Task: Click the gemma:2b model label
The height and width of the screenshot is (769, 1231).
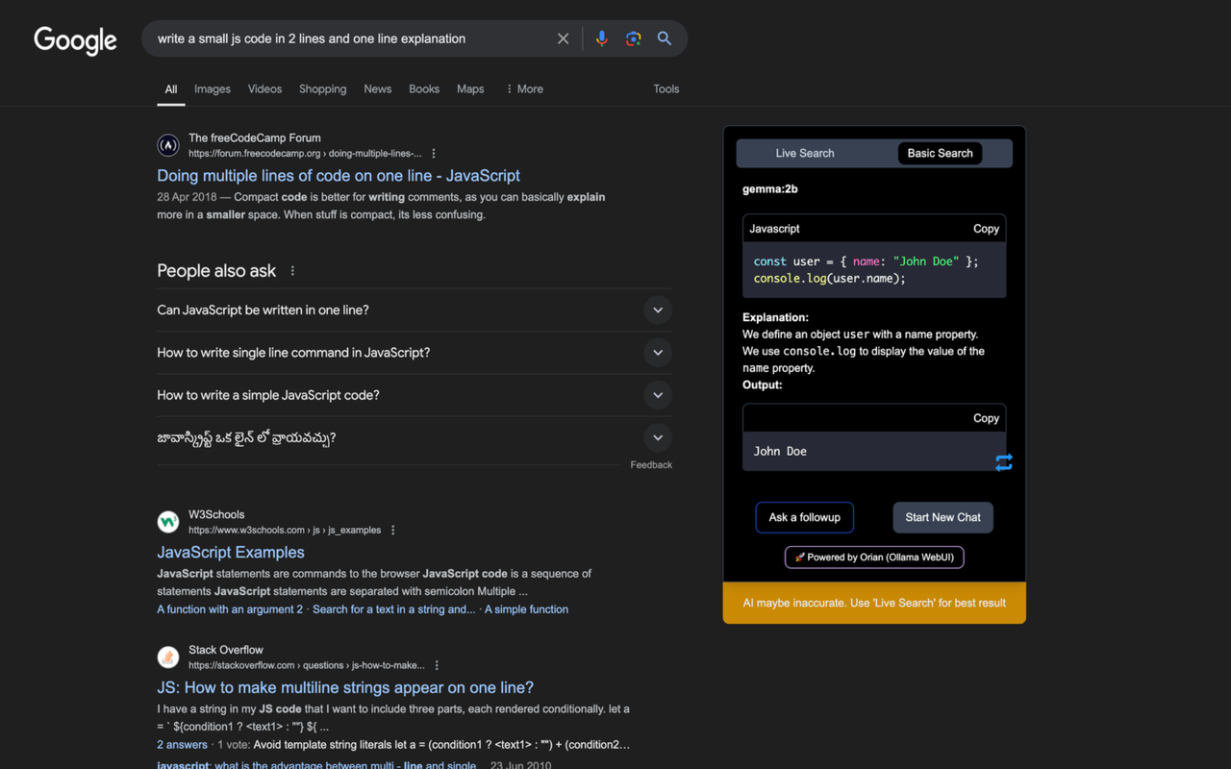Action: click(x=770, y=189)
